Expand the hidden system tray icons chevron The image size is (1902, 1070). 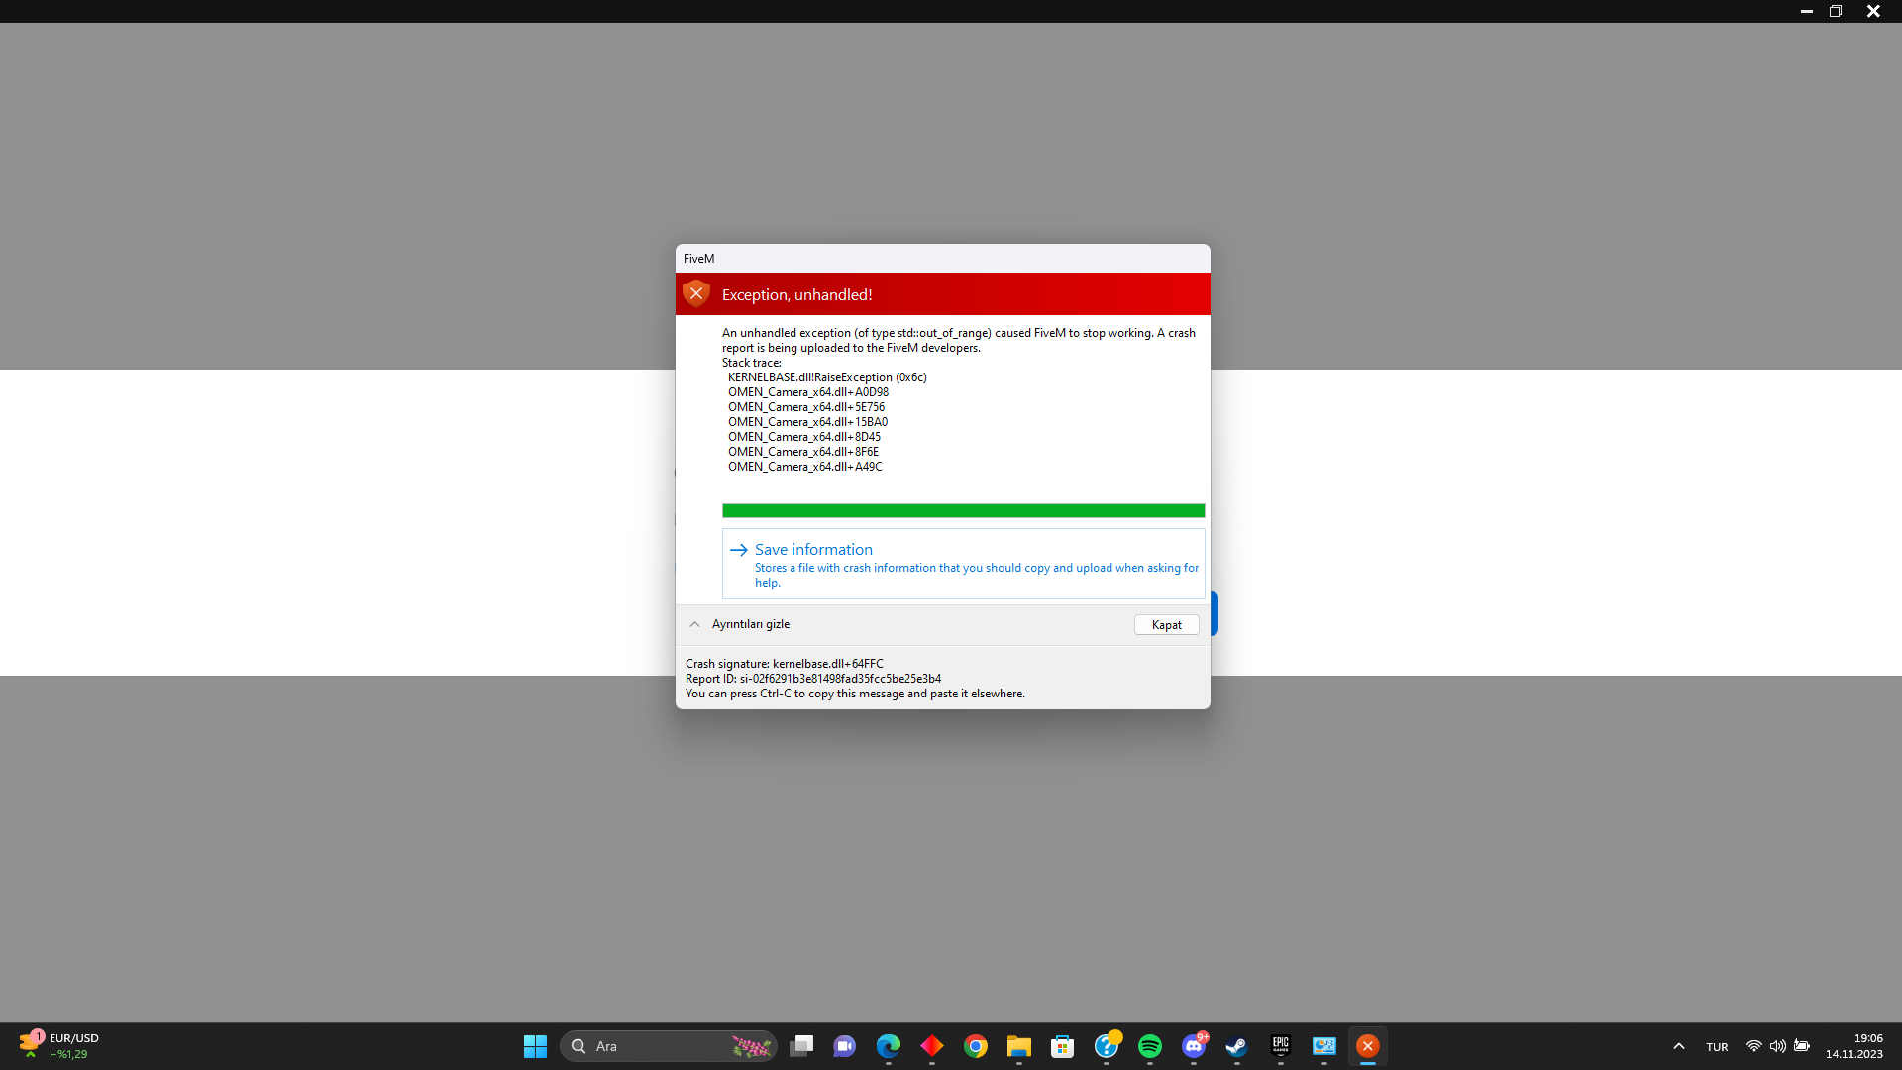pyautogui.click(x=1678, y=1046)
